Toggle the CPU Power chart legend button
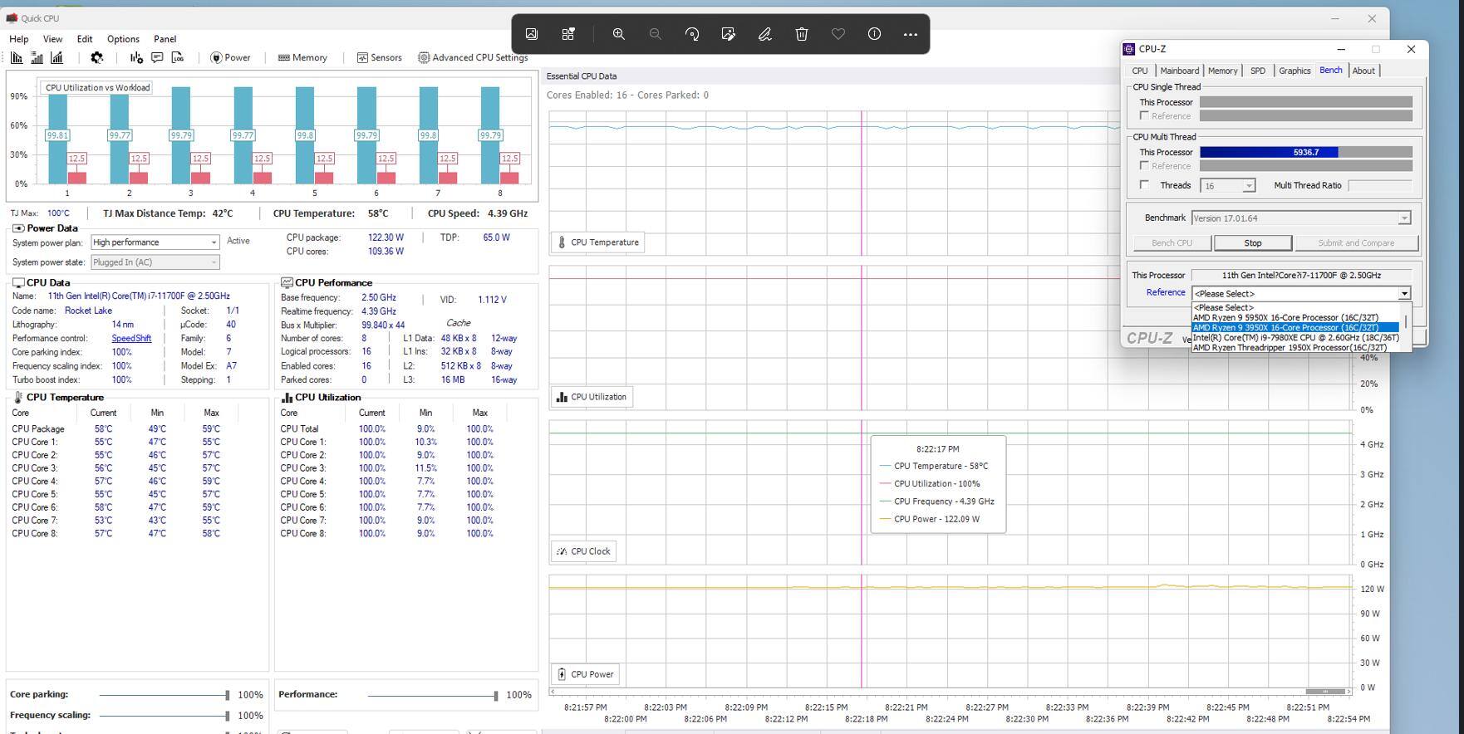Image resolution: width=1464 pixels, height=734 pixels. click(585, 674)
